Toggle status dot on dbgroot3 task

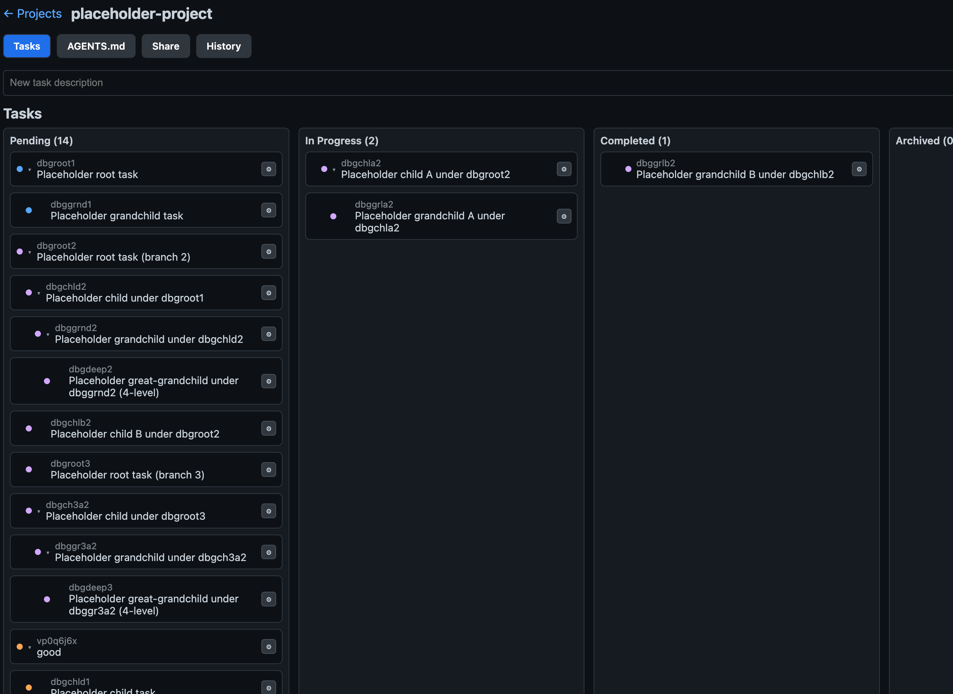[x=28, y=469]
